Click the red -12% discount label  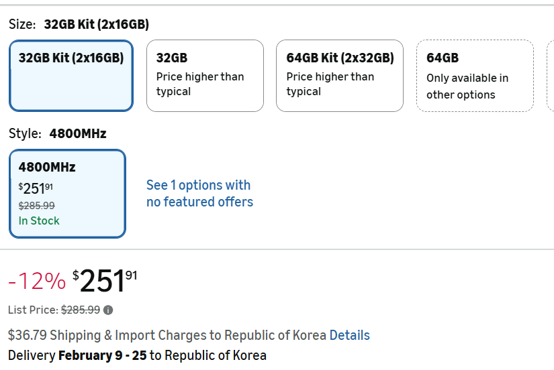point(37,282)
